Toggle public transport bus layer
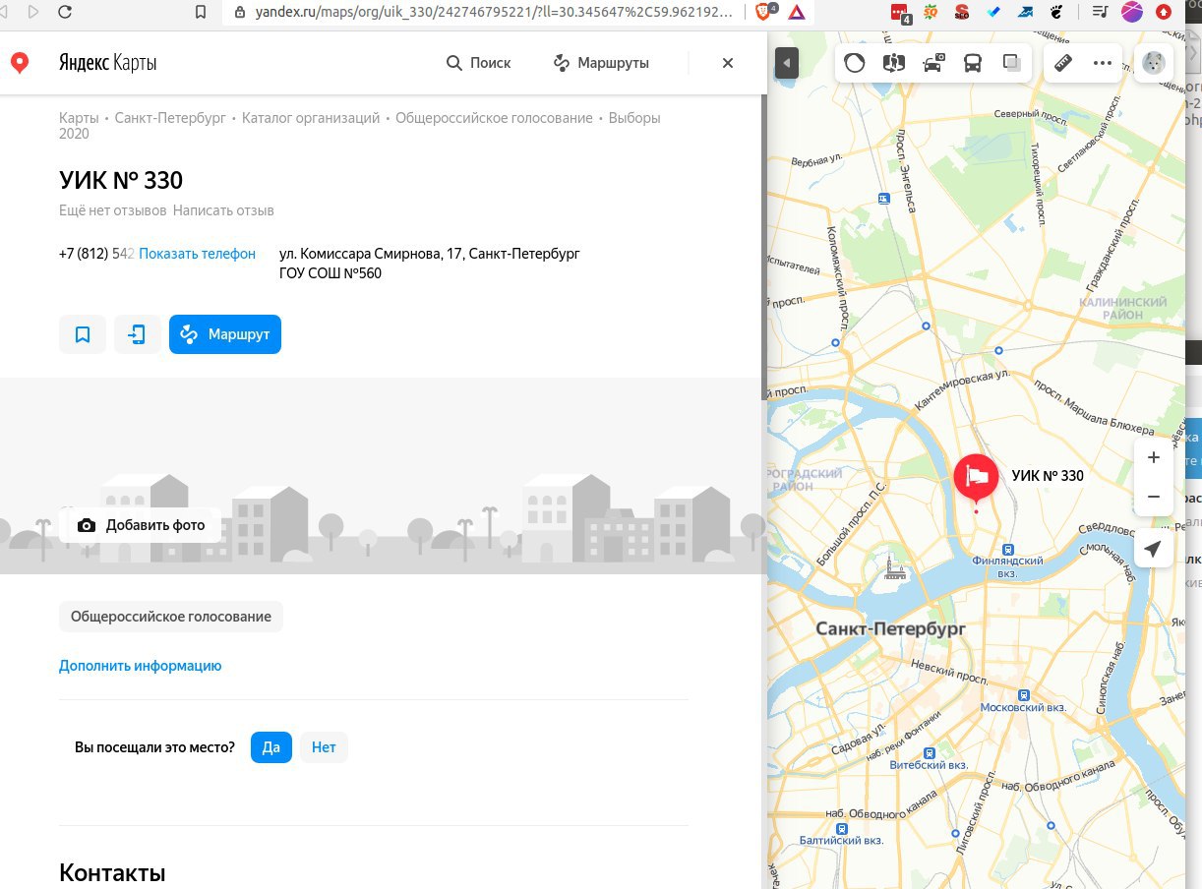 [x=972, y=63]
